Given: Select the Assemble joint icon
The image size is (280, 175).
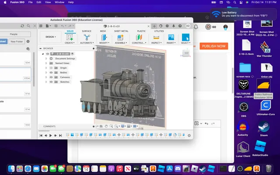Looking at the screenshot, I should [121, 38].
